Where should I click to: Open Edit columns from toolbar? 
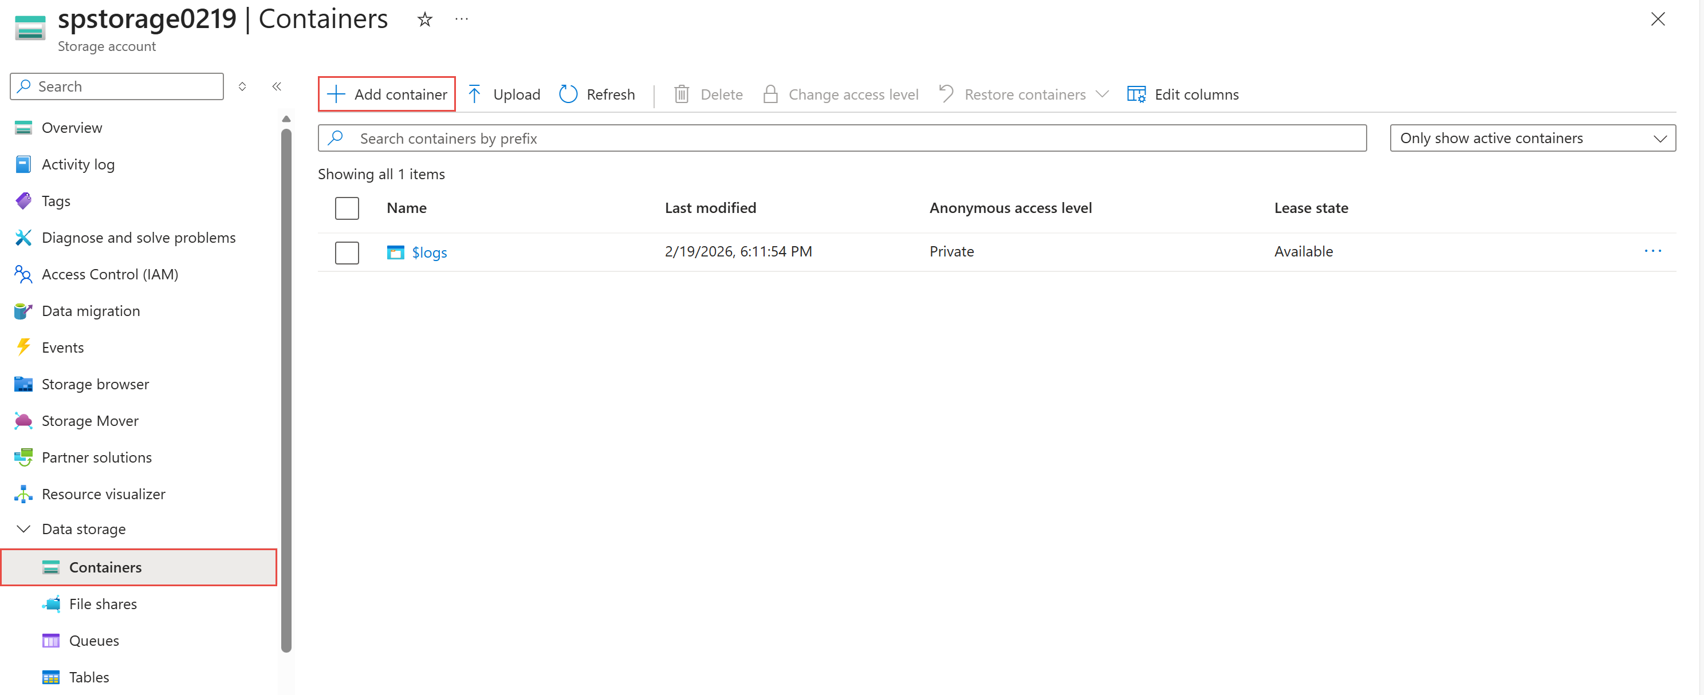tap(1183, 94)
